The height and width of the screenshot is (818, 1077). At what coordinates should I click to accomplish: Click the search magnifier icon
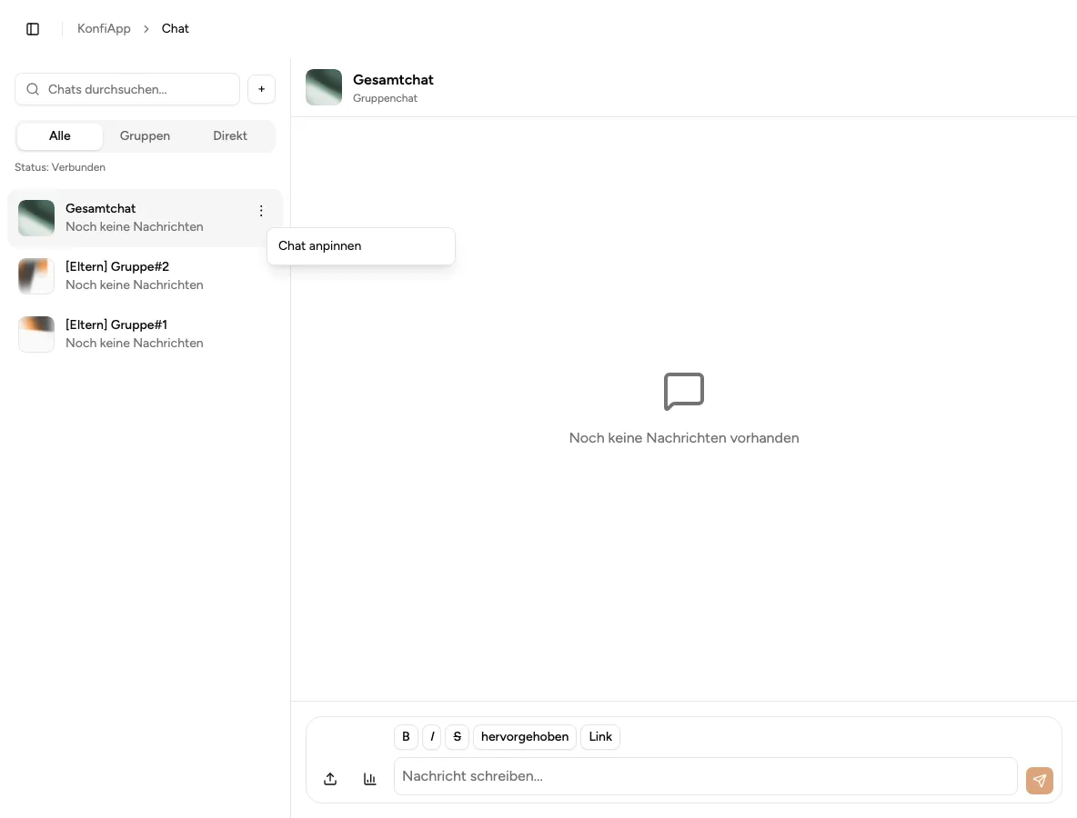pyautogui.click(x=32, y=89)
